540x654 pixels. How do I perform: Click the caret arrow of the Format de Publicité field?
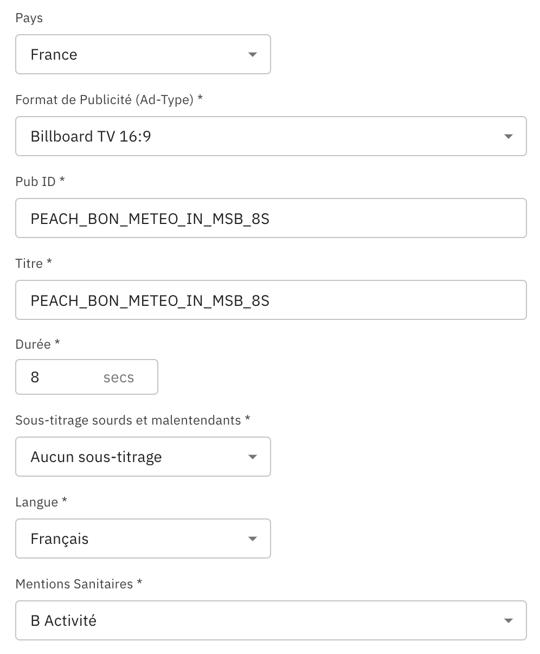point(508,137)
